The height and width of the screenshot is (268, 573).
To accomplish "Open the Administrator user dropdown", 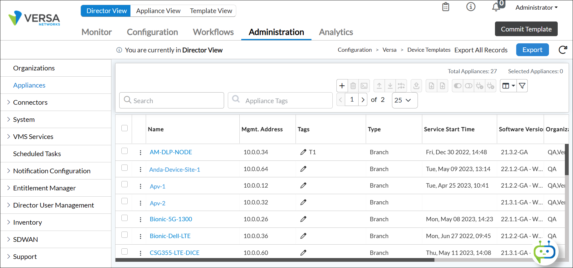I will click(x=536, y=7).
